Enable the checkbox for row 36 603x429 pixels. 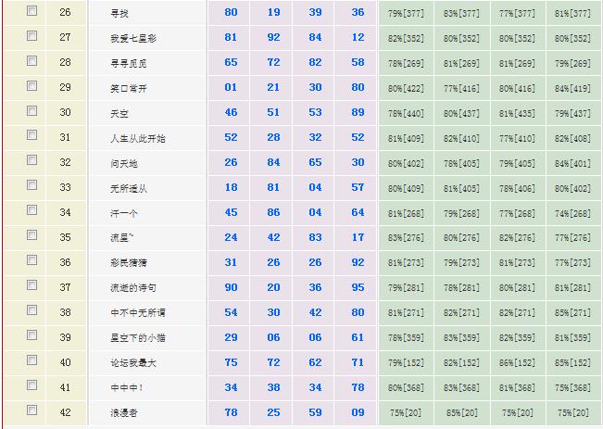coord(32,261)
